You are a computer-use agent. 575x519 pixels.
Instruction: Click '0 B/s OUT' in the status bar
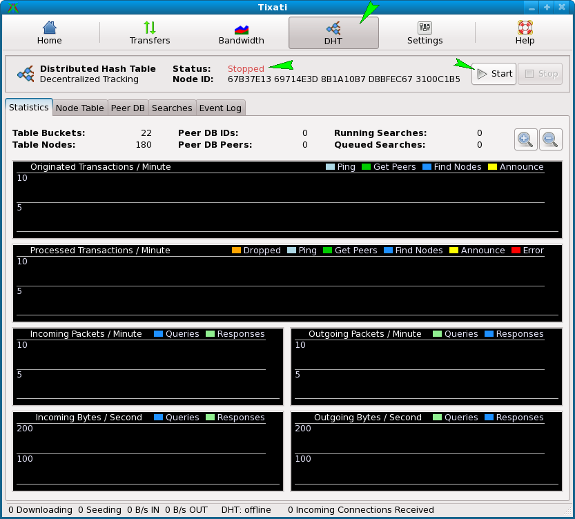186,510
